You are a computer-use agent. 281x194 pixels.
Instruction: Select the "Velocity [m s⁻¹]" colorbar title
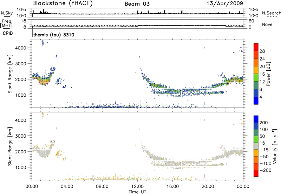click(275, 146)
